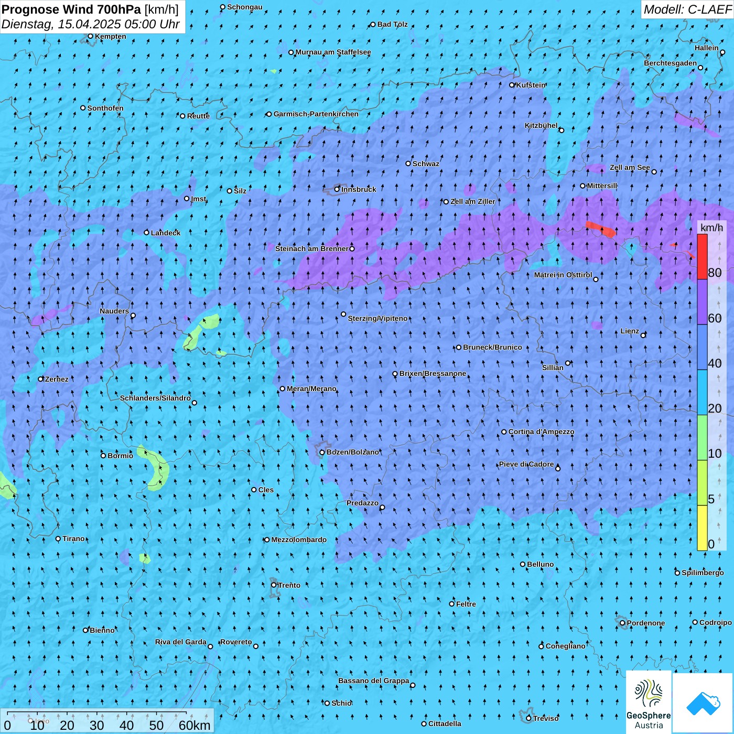Click the GeoSphere Austria logo
The image size is (734, 734).
[x=649, y=702]
